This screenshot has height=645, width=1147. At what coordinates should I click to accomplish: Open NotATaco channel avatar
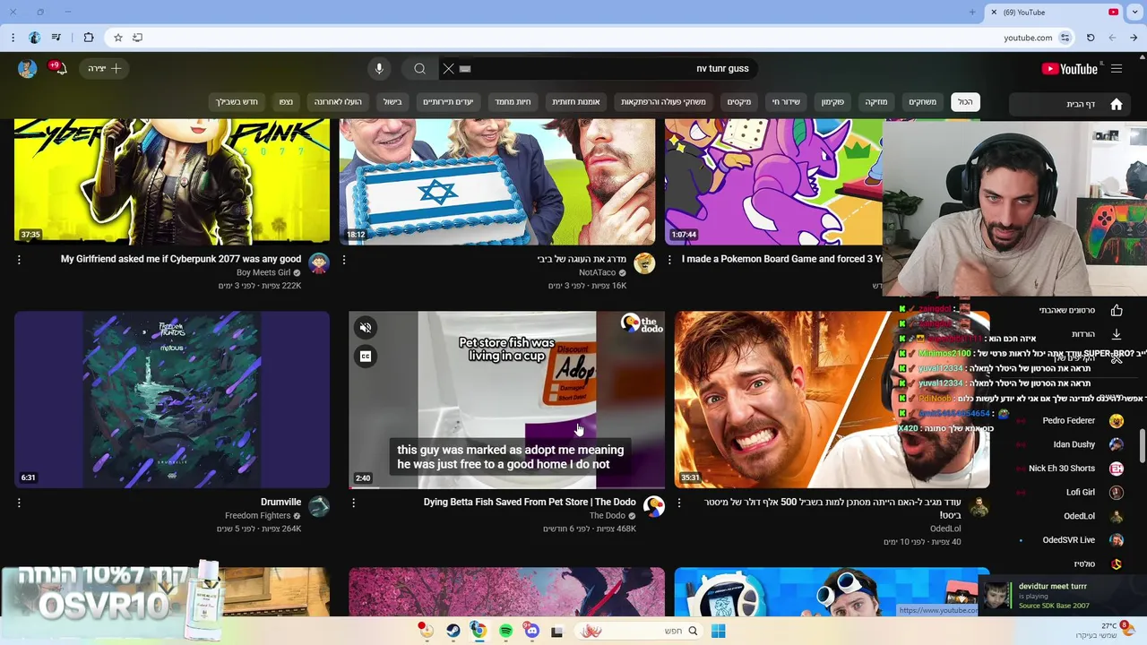coord(644,263)
